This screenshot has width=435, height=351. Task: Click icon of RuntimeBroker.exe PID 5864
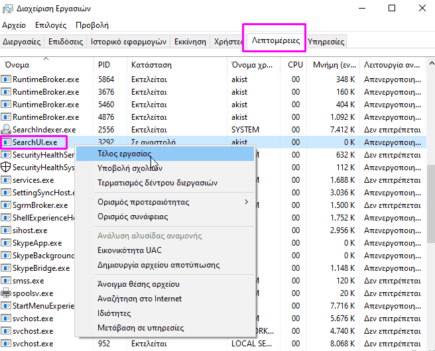[x=6, y=79]
